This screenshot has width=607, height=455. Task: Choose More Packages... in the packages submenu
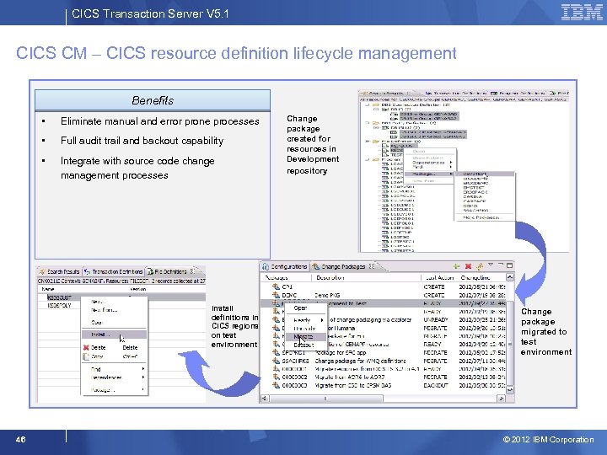[x=483, y=217]
